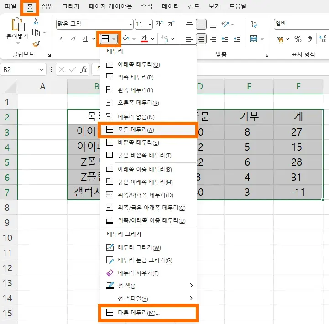Toggle bold (가) formatting

click(62, 39)
